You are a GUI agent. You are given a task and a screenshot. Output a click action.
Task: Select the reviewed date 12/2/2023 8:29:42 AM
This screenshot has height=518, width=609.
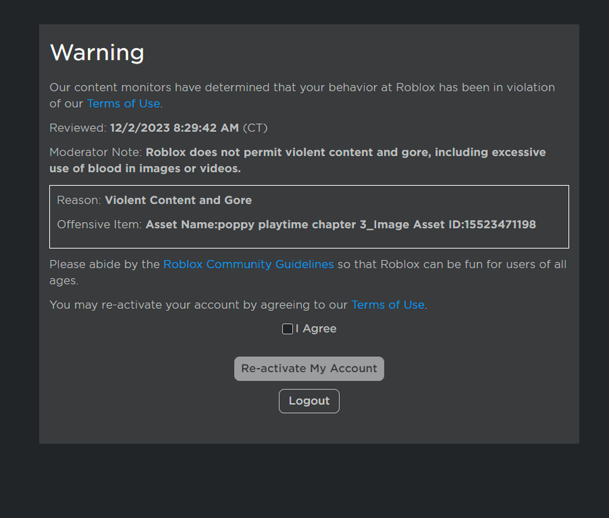pyautogui.click(x=175, y=128)
